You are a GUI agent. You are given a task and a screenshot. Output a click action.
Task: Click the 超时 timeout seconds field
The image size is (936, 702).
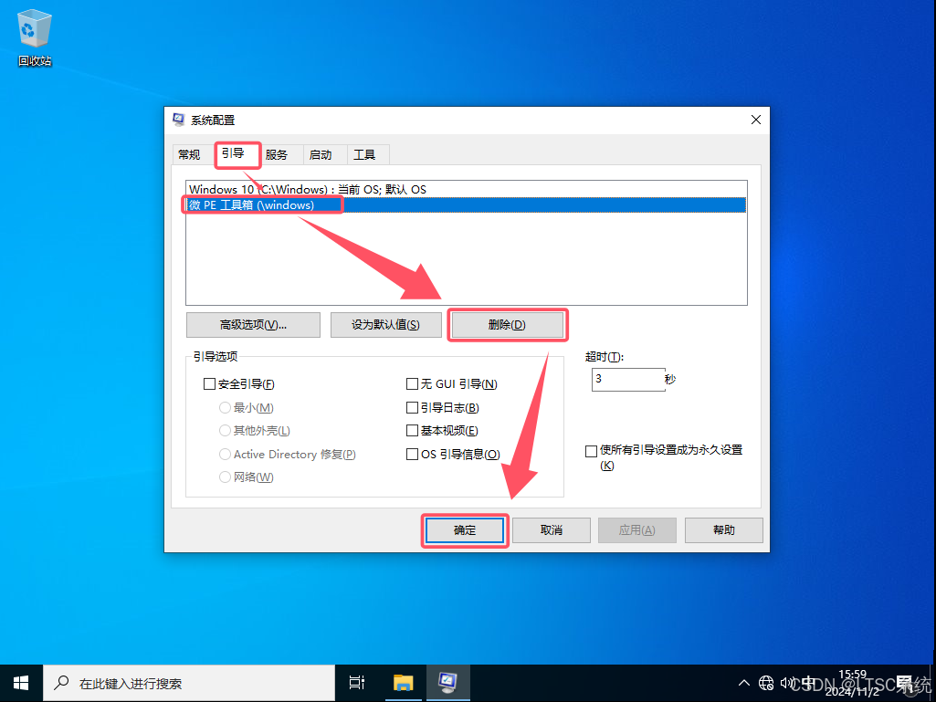click(x=628, y=380)
